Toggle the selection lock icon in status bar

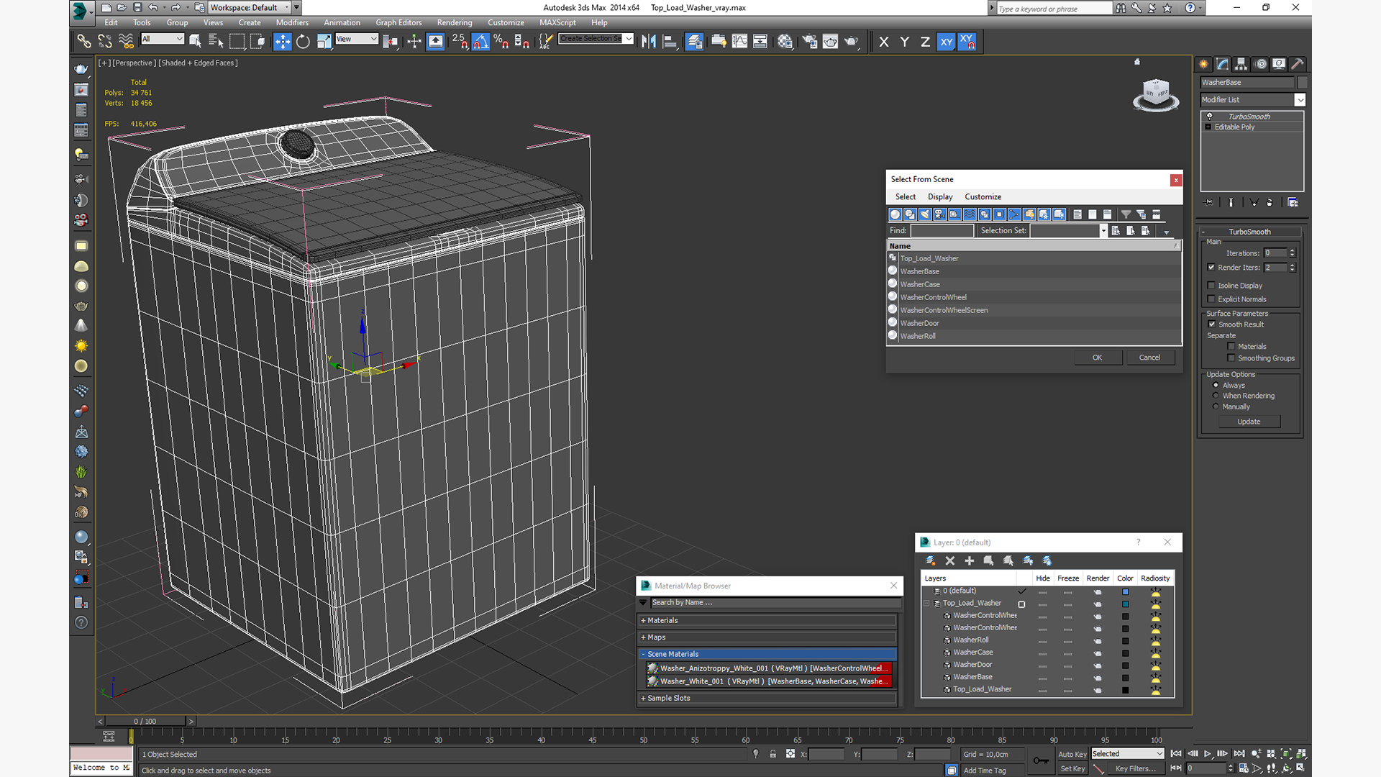(772, 754)
